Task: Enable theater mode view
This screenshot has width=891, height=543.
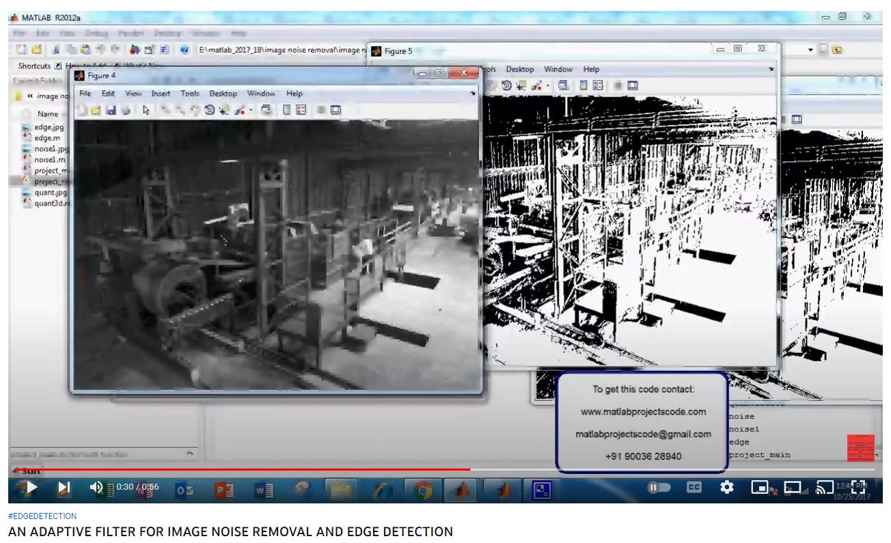Action: pos(793,488)
